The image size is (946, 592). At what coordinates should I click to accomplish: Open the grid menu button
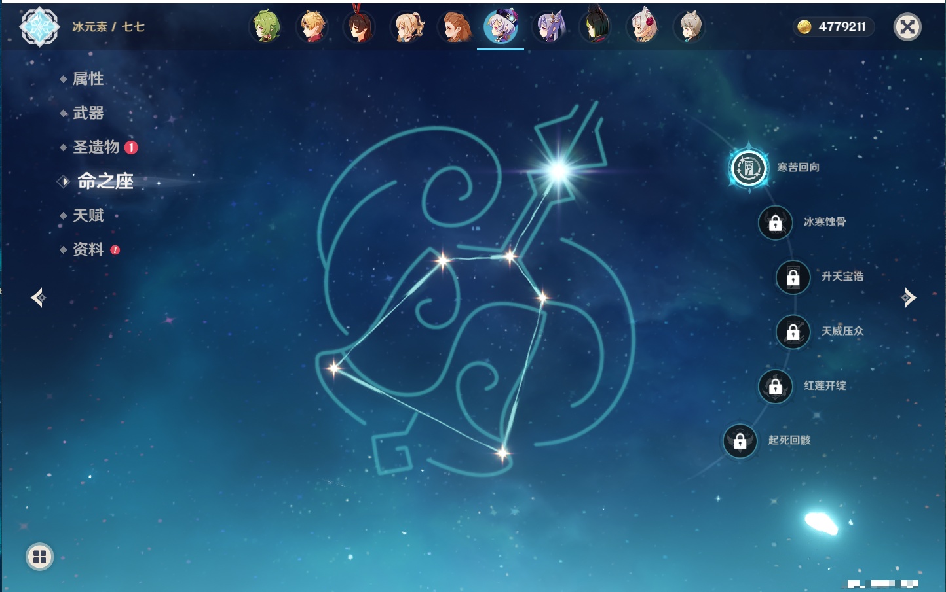(x=39, y=557)
